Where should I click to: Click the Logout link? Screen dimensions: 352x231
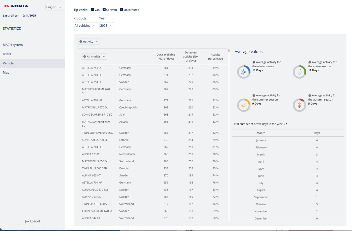(33, 221)
